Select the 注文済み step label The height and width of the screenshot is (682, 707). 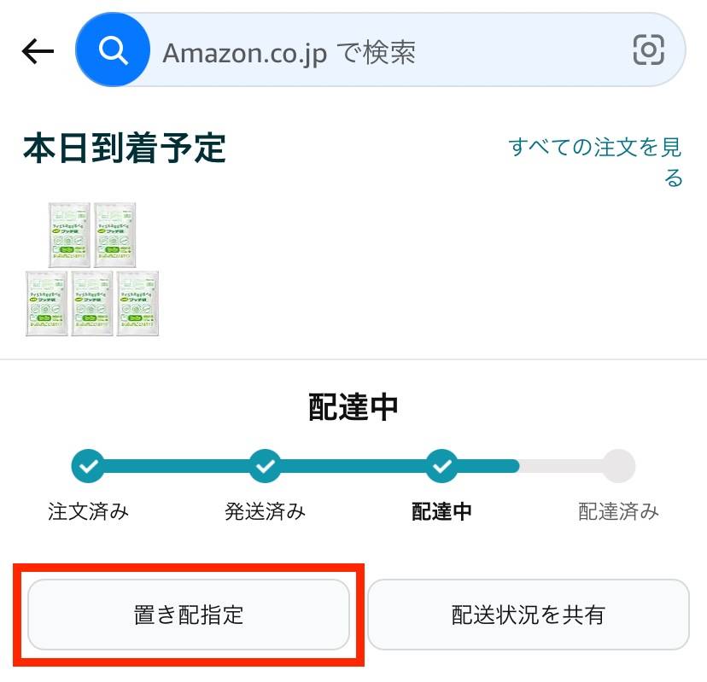click(x=87, y=511)
